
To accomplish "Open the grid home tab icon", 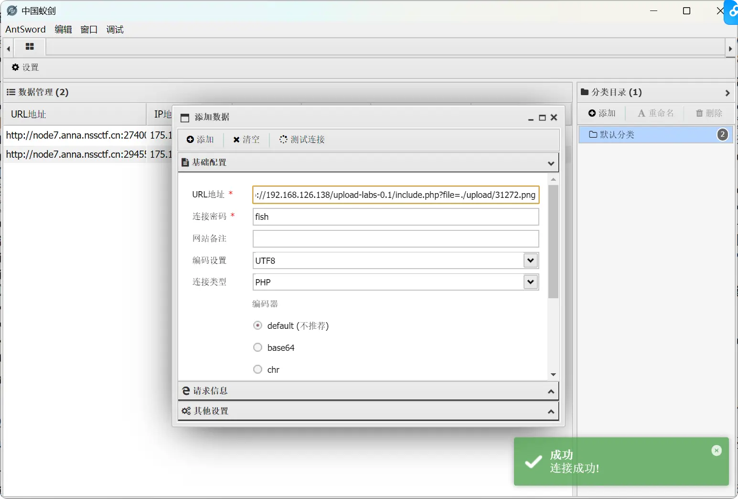I will pyautogui.click(x=30, y=47).
